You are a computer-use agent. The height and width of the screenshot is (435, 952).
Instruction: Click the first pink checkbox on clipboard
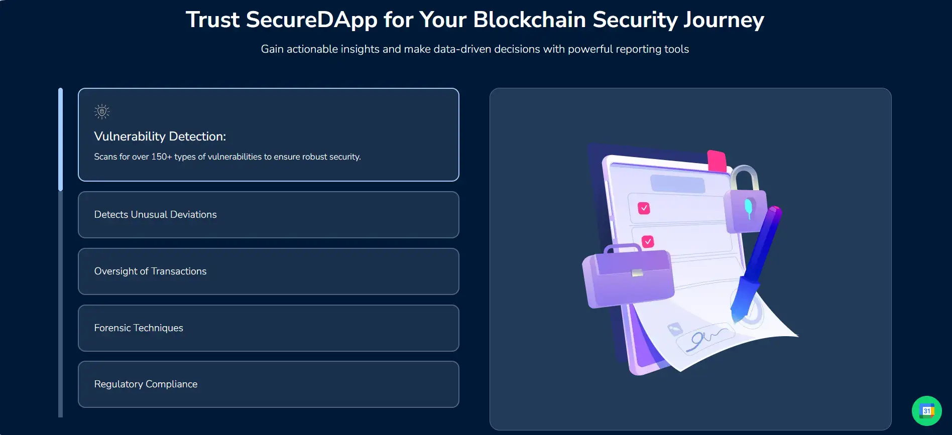click(x=644, y=208)
